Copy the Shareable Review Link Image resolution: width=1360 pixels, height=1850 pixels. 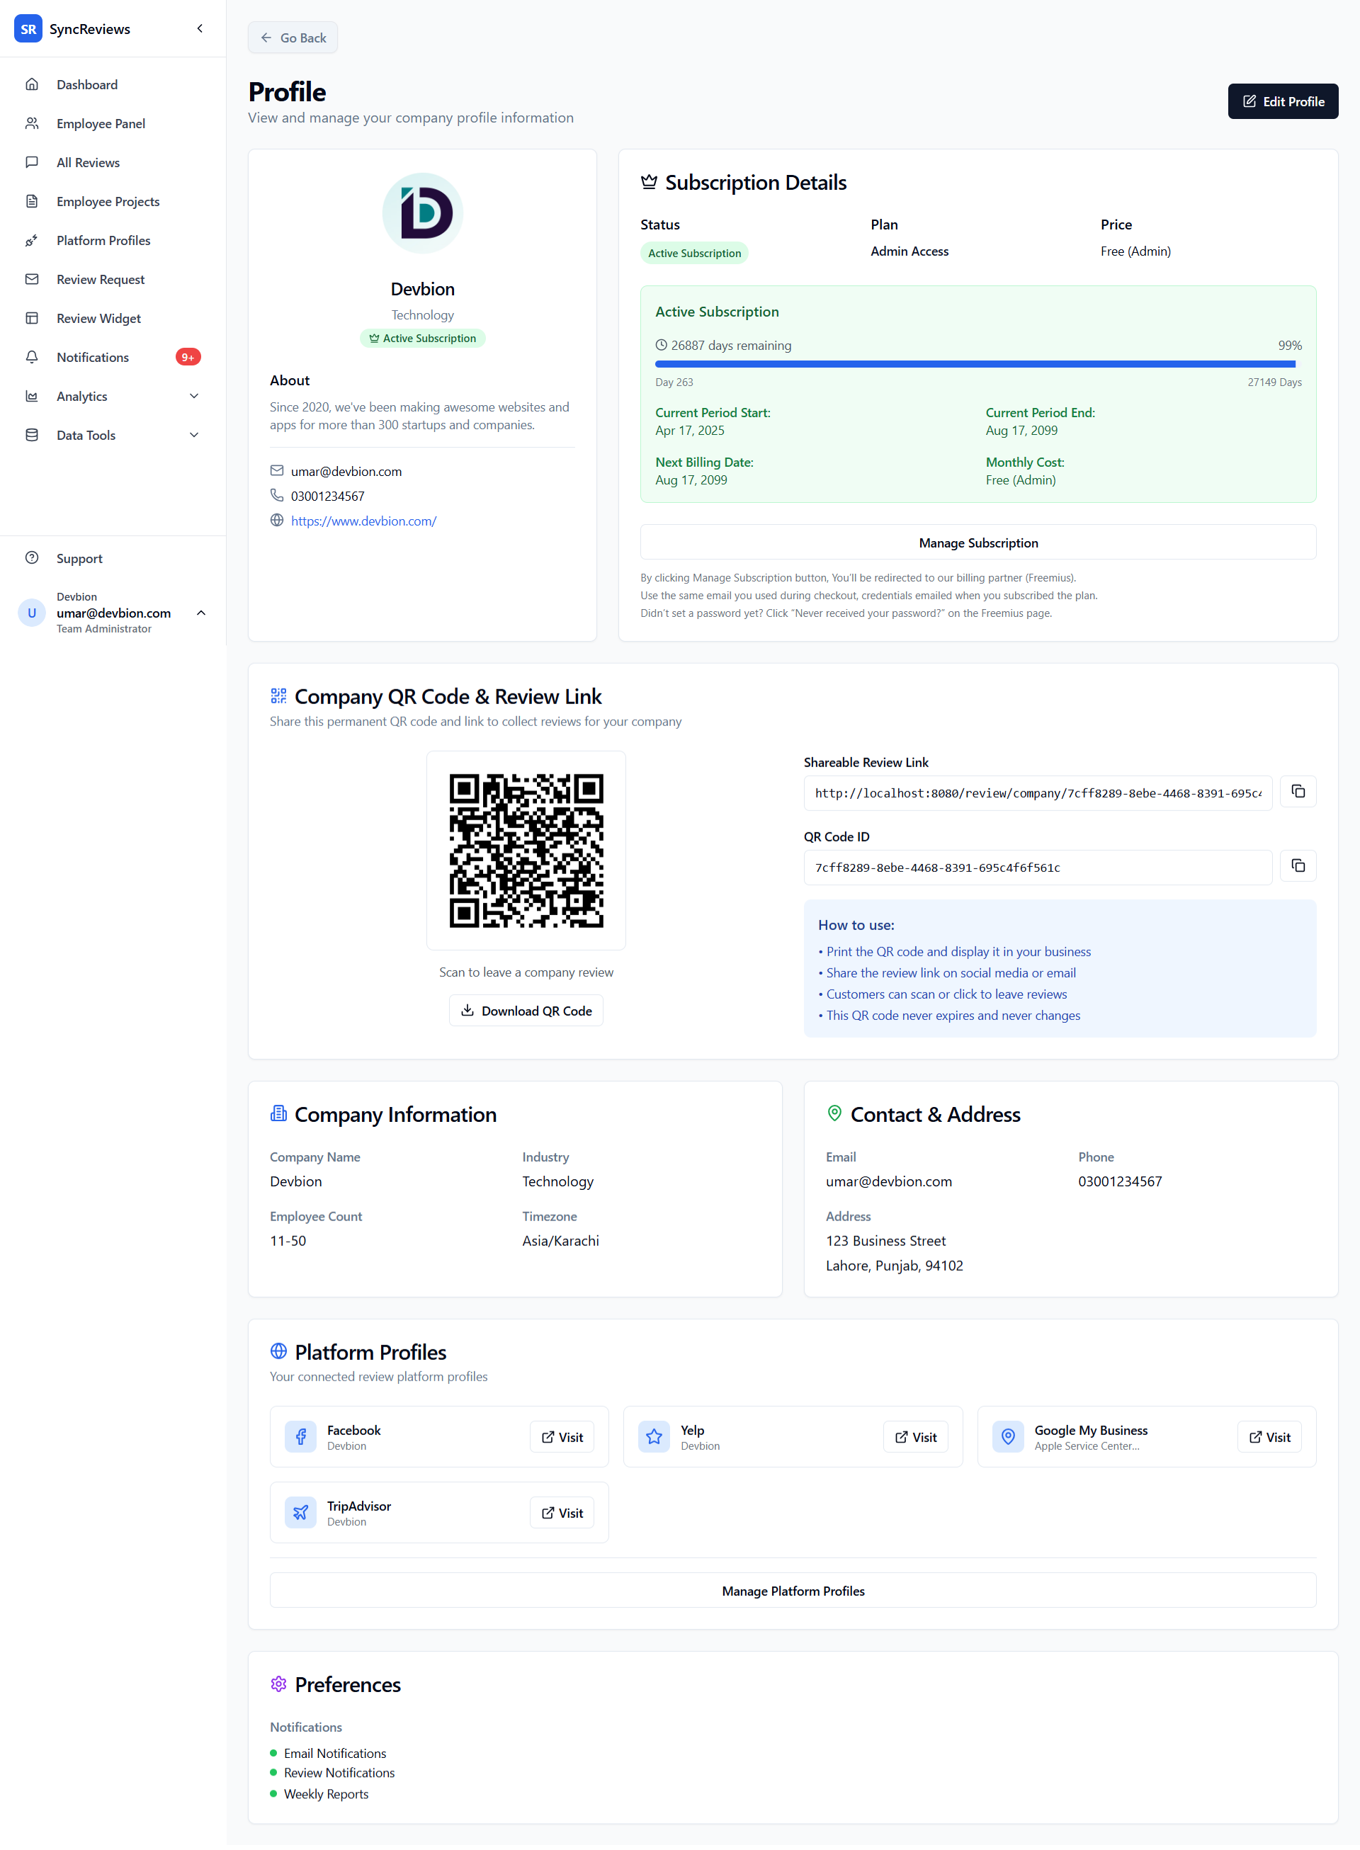click(x=1298, y=792)
